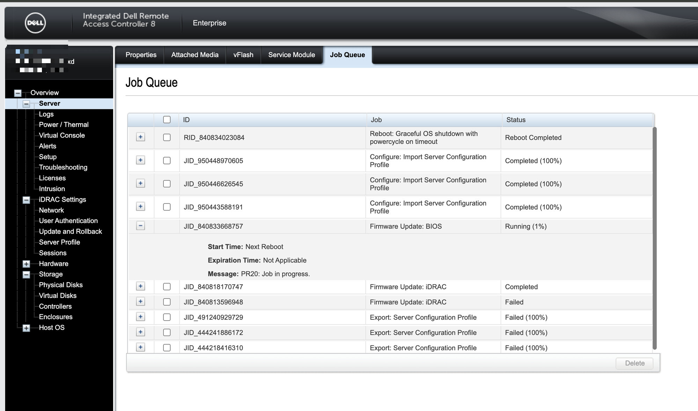Switch to the Properties tab

(x=141, y=55)
